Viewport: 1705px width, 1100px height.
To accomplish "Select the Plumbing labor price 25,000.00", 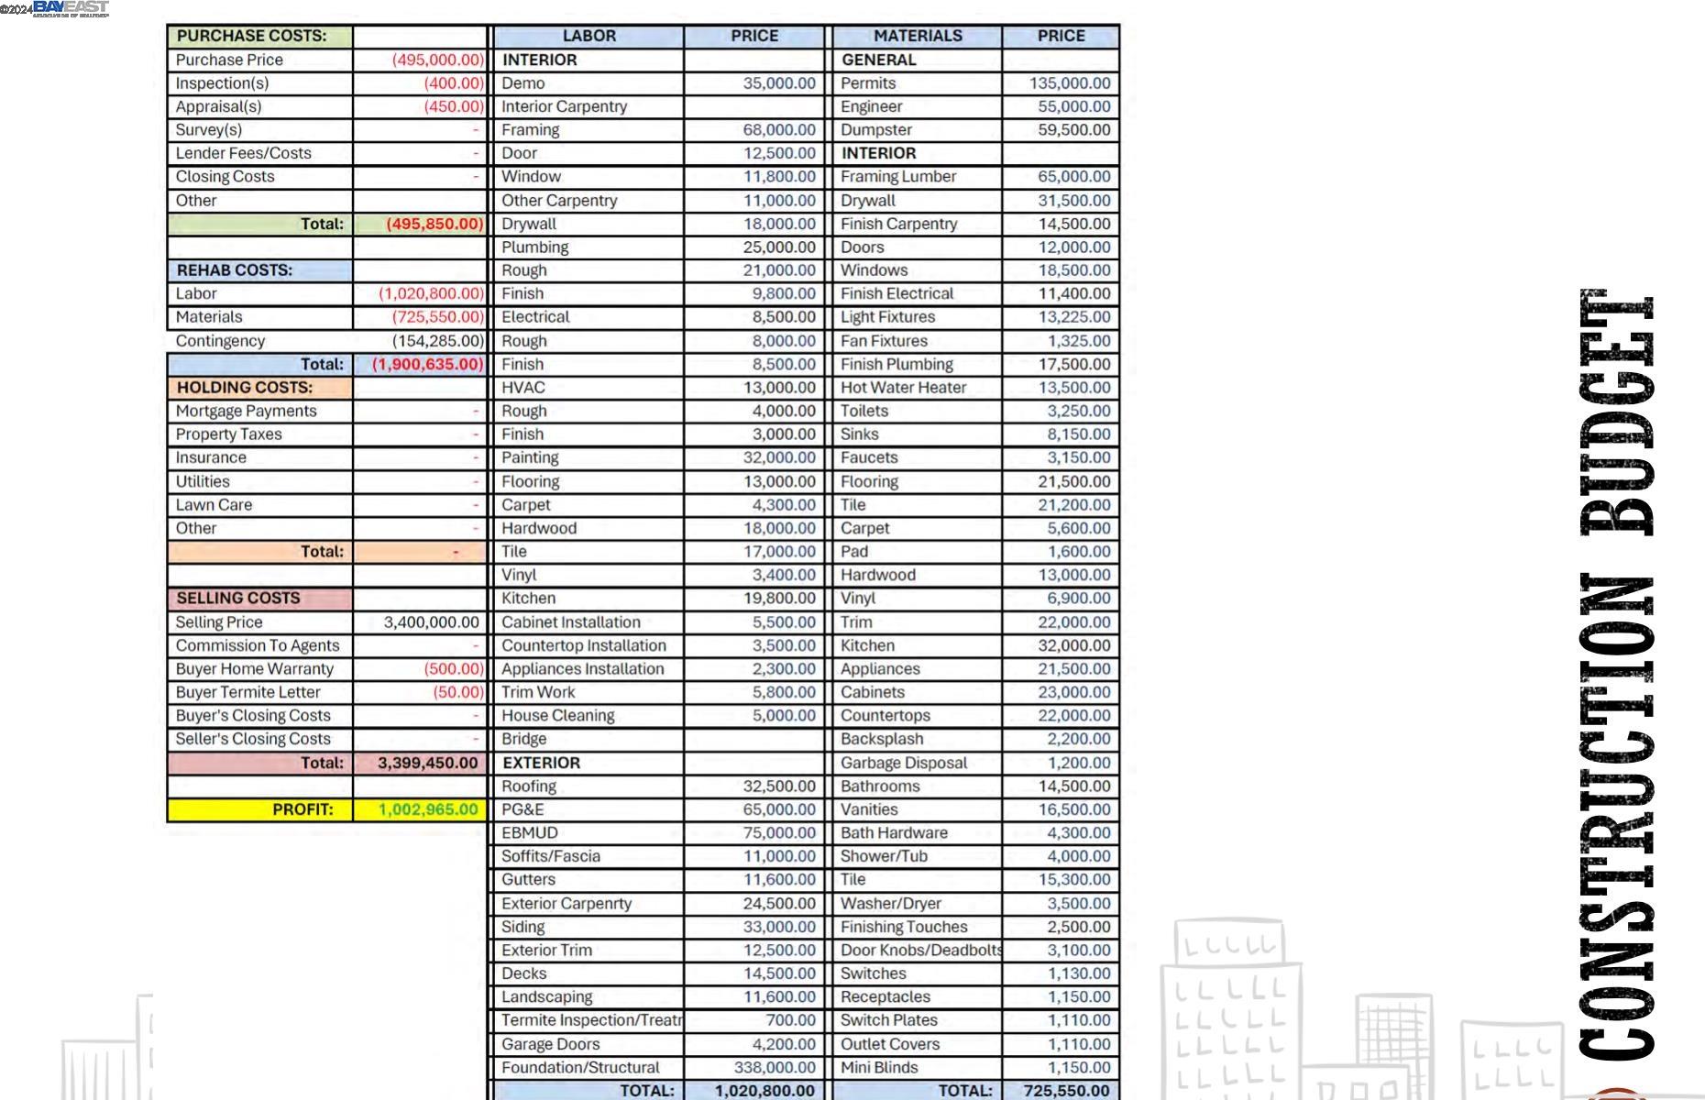I will pyautogui.click(x=779, y=247).
